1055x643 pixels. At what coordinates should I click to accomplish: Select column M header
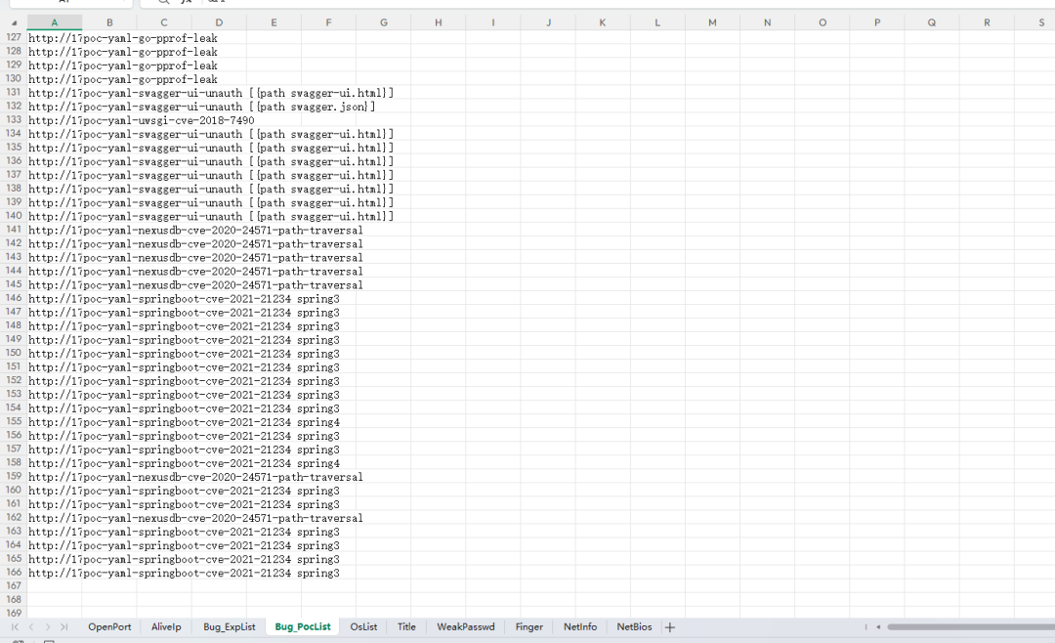tap(712, 22)
